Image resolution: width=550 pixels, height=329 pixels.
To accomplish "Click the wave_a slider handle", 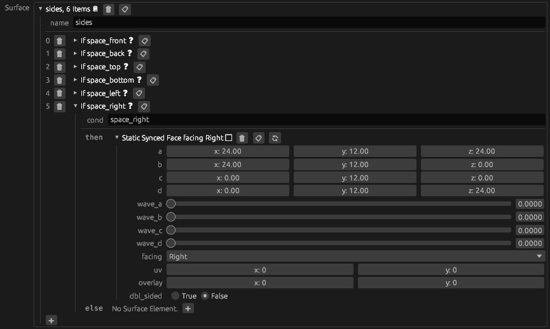I will coord(171,204).
